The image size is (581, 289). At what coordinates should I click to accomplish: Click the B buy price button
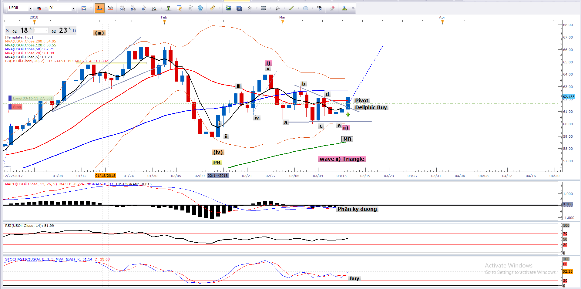coord(74,31)
